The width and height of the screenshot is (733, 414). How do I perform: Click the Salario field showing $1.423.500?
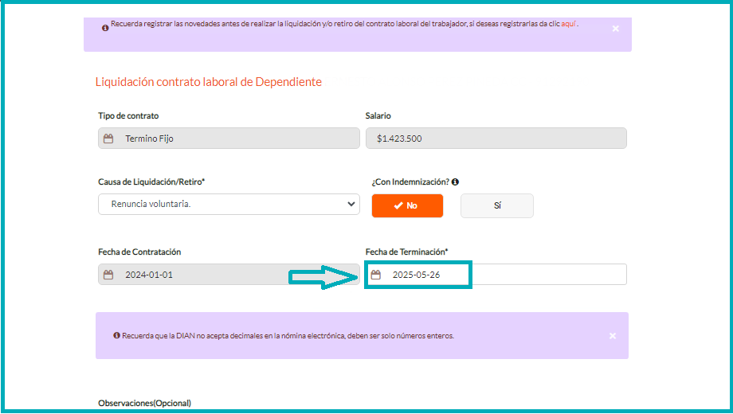pos(496,139)
